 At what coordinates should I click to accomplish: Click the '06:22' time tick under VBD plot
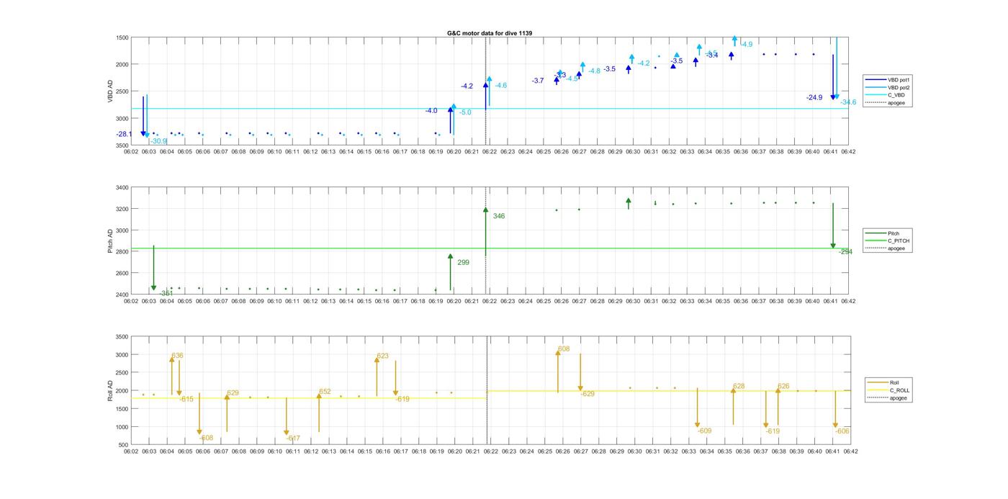tap(490, 152)
